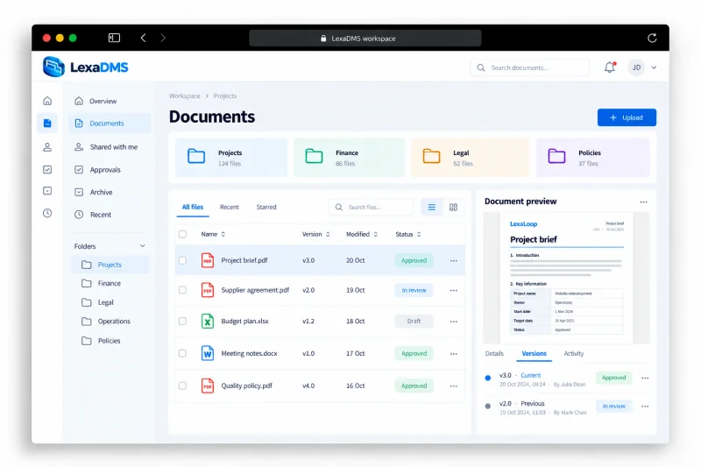The width and height of the screenshot is (701, 467).
Task: Open more options for Quality policy.pdf row
Action: (x=454, y=386)
